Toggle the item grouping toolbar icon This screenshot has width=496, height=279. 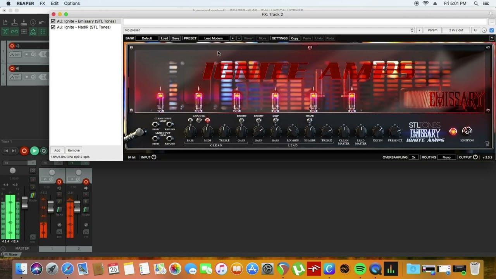point(14,32)
